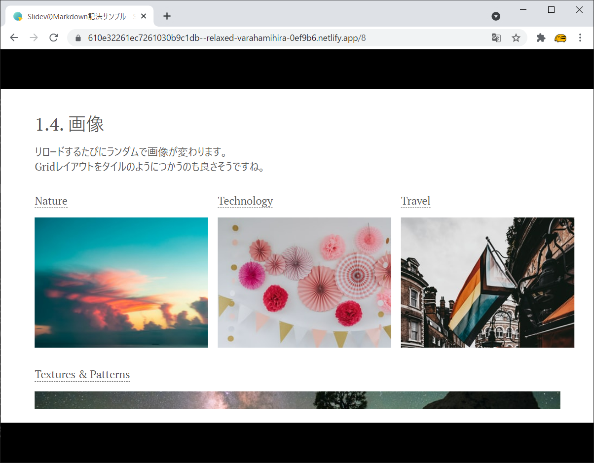Open the Google Translate icon in address bar
This screenshot has height=463, width=594.
click(x=496, y=37)
